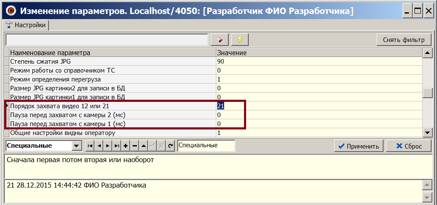Click the Снять фильтр button
Screen dimensions: 437x205
click(x=403, y=40)
